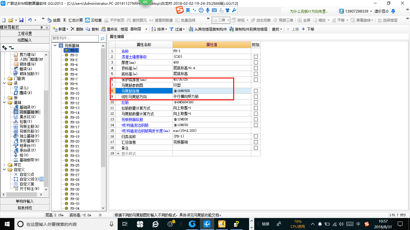Switch to 工程设置 panel
This screenshot has width=410, height=230.
[x=25, y=34]
